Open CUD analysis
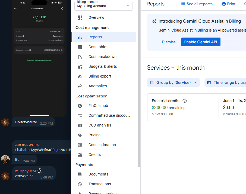The image size is (246, 194). 103,125
